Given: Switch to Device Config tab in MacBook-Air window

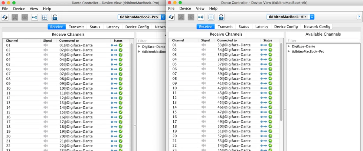Looking at the screenshot, I should [x=286, y=27].
